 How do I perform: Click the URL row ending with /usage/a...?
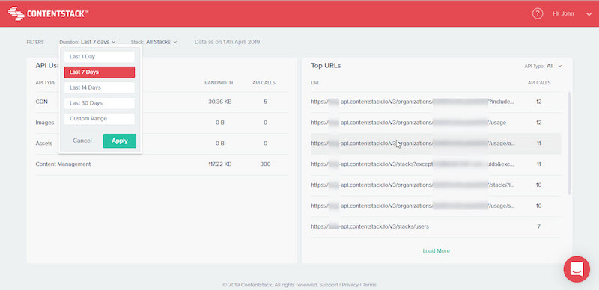click(x=436, y=144)
